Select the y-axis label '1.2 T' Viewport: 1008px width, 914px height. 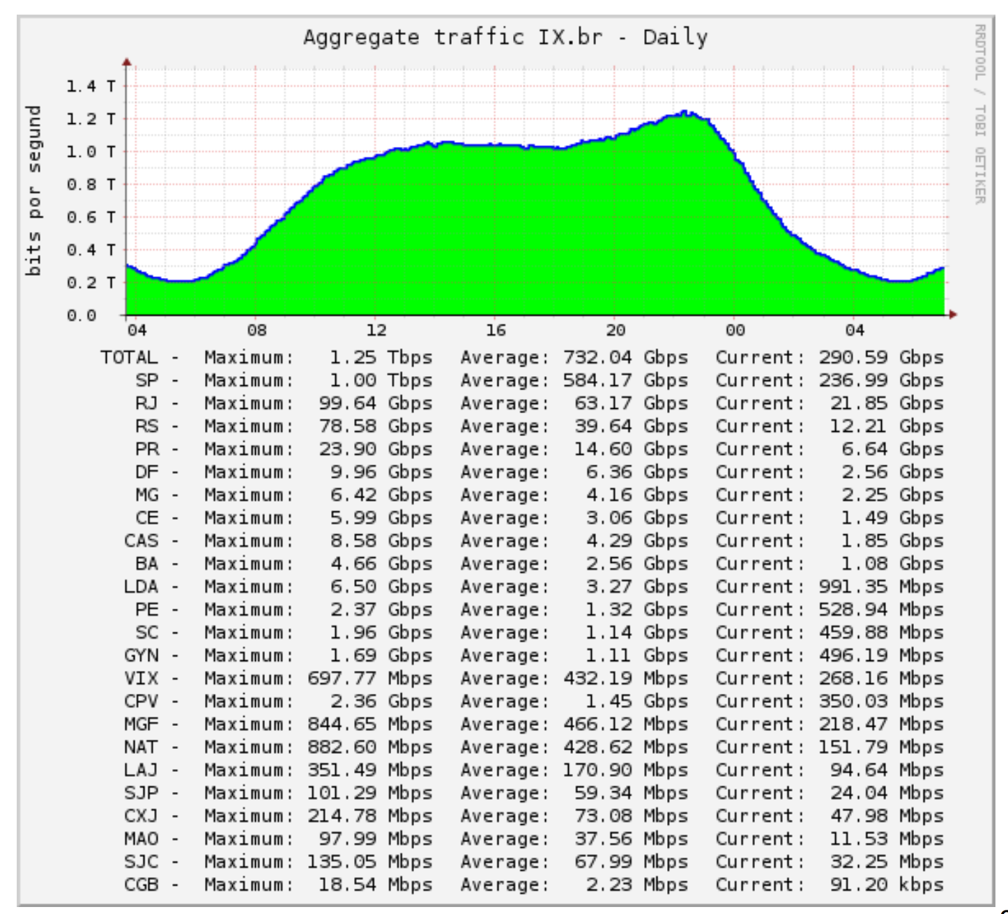(x=91, y=118)
